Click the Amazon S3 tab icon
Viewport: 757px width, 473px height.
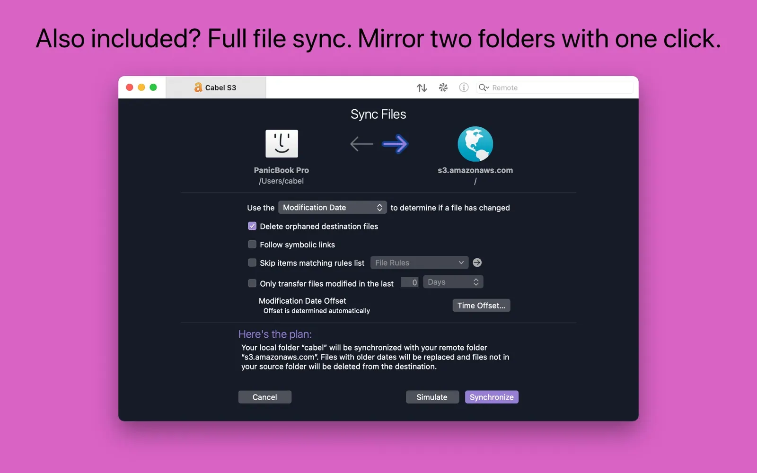point(198,88)
